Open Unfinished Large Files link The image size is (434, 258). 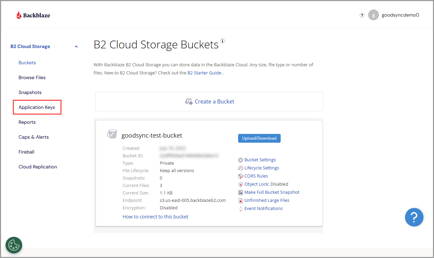[x=267, y=200]
